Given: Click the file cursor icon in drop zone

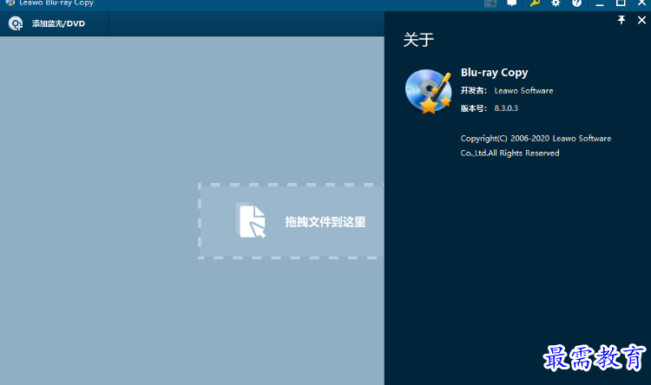Looking at the screenshot, I should [x=251, y=220].
